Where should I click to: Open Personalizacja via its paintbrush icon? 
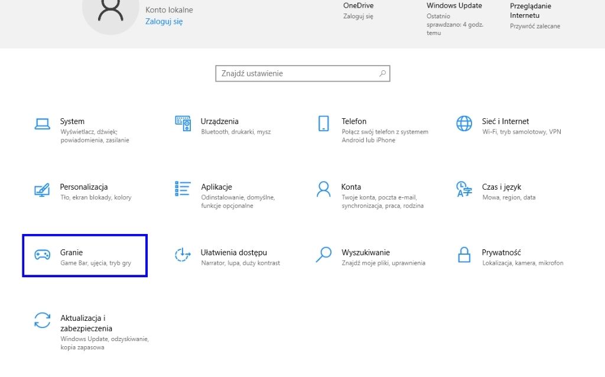[42, 189]
